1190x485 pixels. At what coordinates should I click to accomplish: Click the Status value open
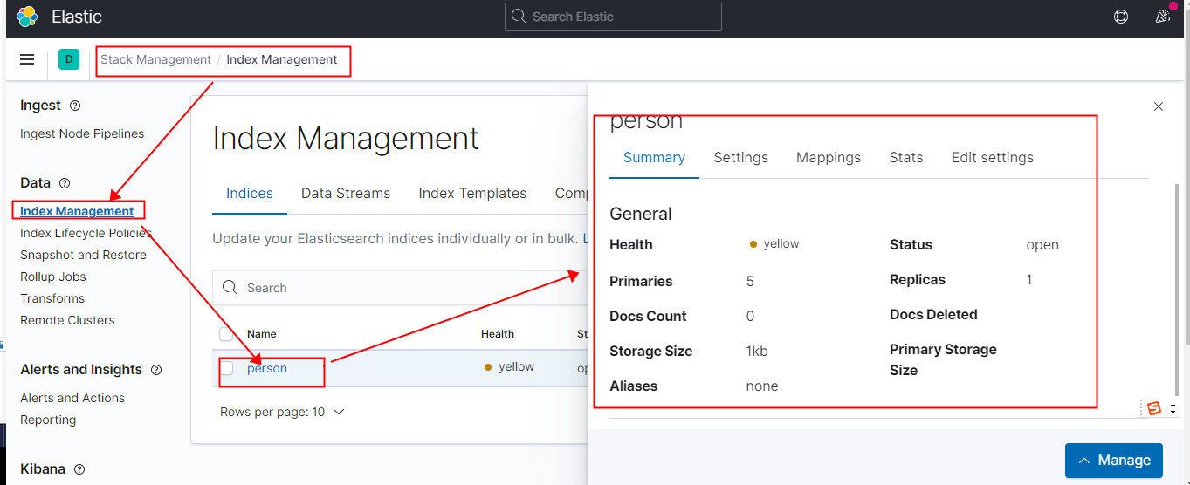coord(1042,245)
